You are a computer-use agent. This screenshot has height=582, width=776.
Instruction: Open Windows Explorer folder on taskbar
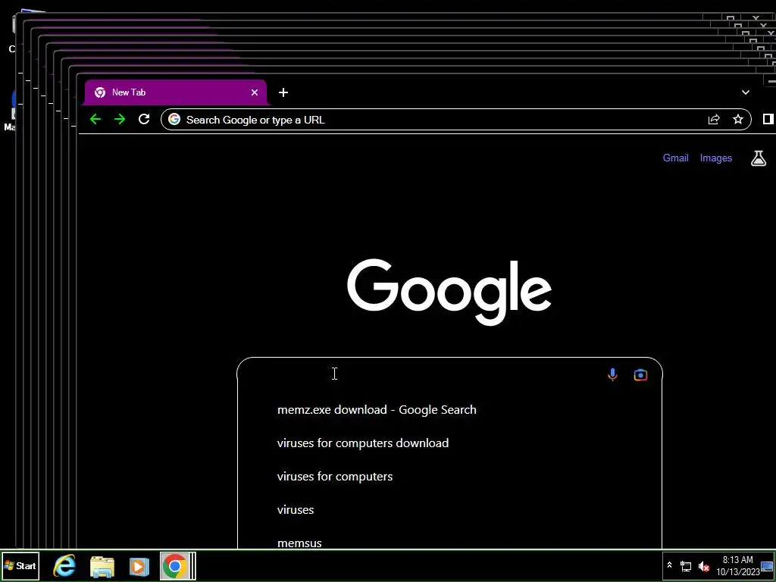102,566
